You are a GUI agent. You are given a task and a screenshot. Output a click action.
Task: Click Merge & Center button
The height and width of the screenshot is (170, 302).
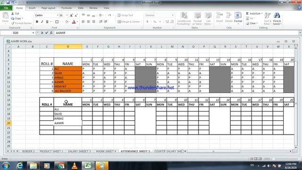tap(129, 22)
